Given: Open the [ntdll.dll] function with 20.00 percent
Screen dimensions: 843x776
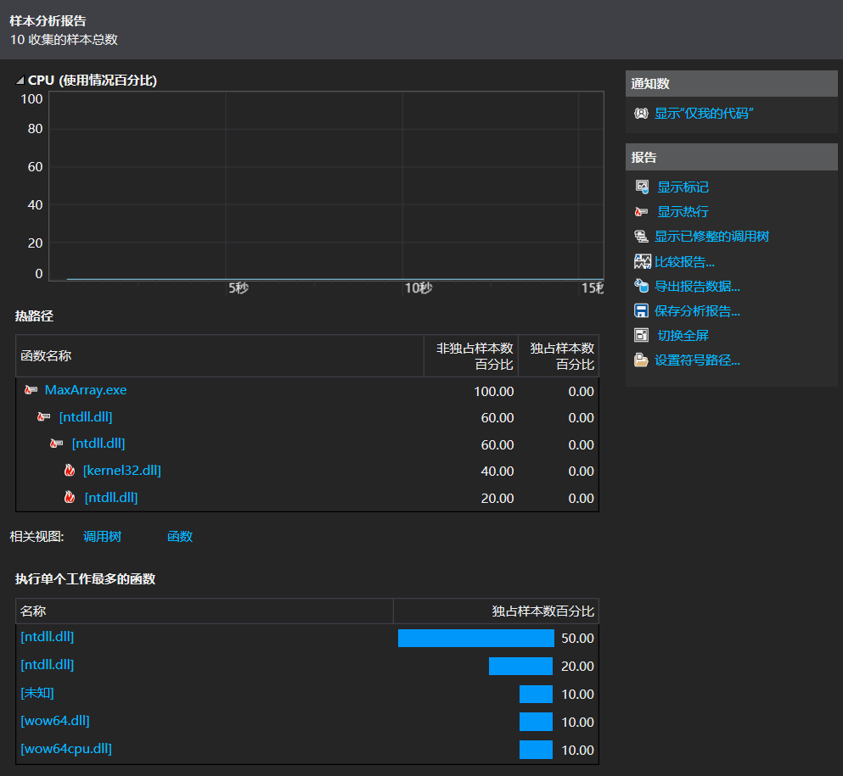Looking at the screenshot, I should click(47, 665).
